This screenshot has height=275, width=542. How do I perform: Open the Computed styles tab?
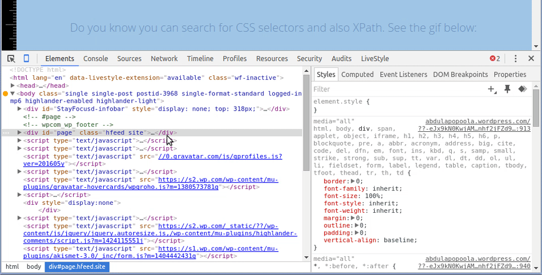pyautogui.click(x=357, y=74)
